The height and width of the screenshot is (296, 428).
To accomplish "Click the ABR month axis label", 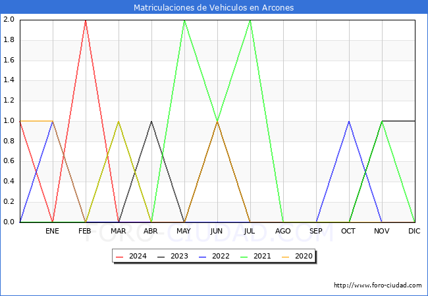I will pos(151,231).
